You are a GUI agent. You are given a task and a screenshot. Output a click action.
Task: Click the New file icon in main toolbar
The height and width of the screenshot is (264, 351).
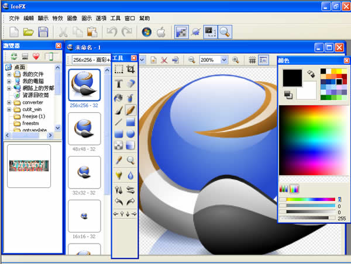click(x=14, y=32)
